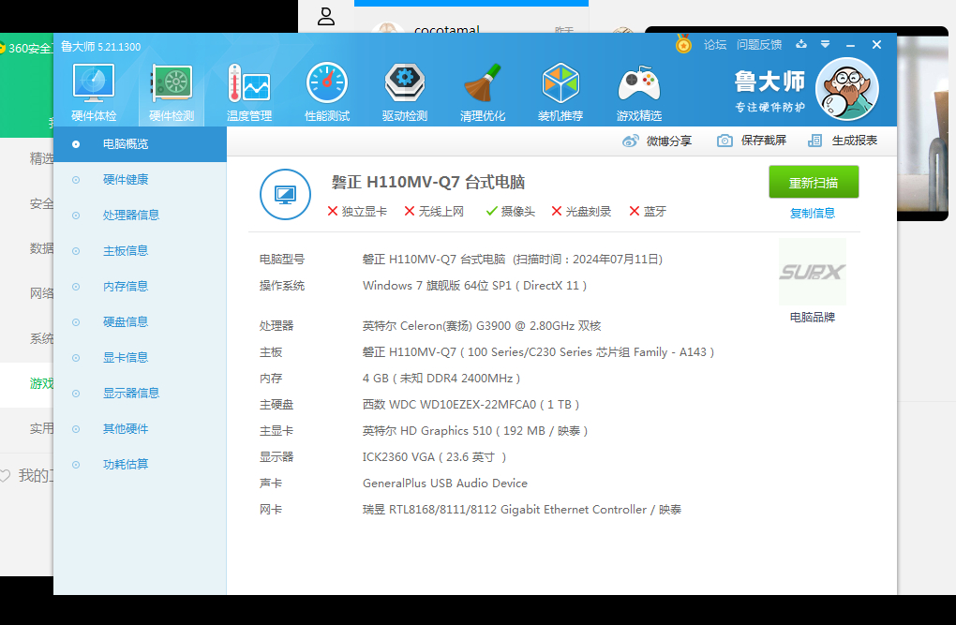This screenshot has height=625, width=956.
Task: Click the Celeron G3900 processor value
Action: (482, 325)
